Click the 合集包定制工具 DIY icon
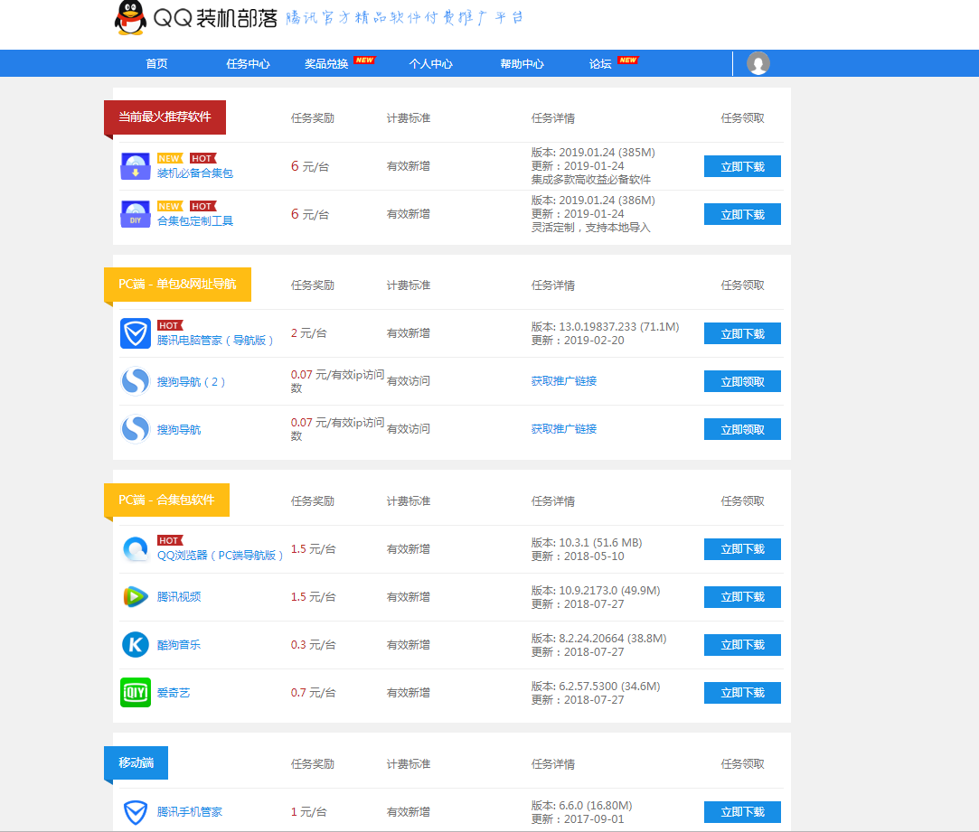Screen dimensions: 979x832 point(136,214)
